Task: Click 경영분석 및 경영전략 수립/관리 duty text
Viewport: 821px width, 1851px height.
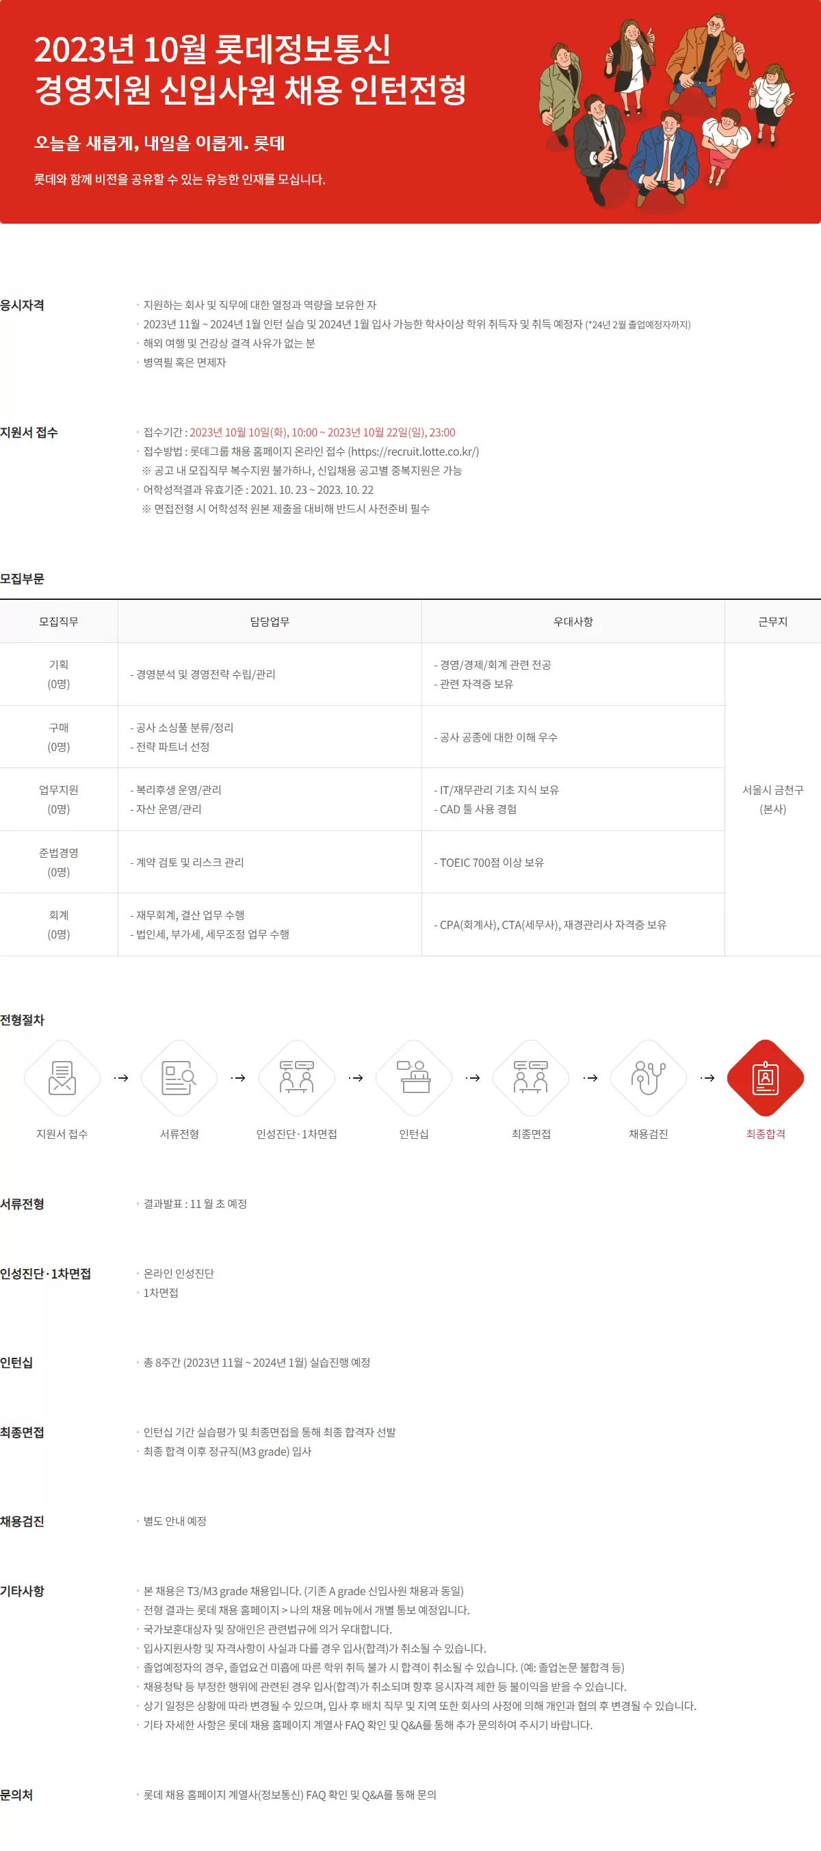Action: 203,674
